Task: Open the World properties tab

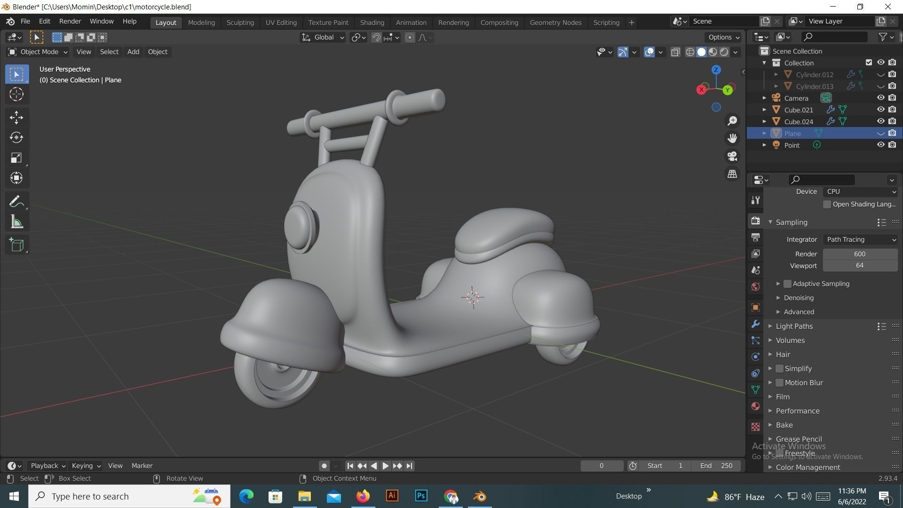Action: pyautogui.click(x=755, y=287)
